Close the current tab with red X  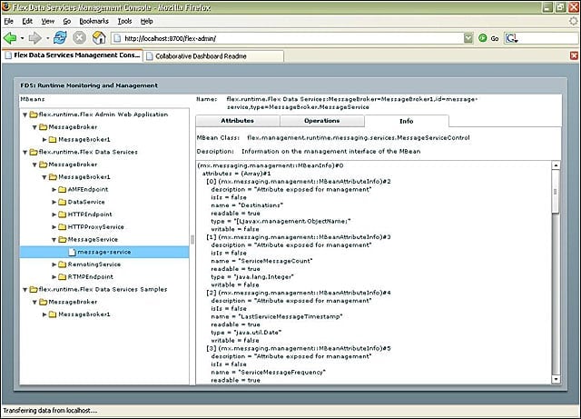(574, 55)
